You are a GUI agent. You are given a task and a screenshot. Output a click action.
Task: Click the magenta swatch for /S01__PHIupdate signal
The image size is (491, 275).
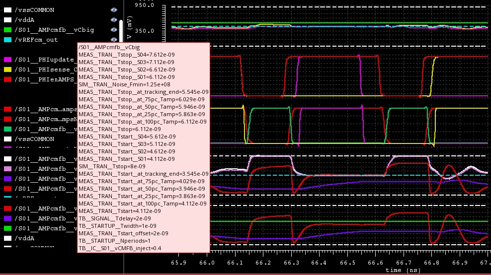click(7, 60)
